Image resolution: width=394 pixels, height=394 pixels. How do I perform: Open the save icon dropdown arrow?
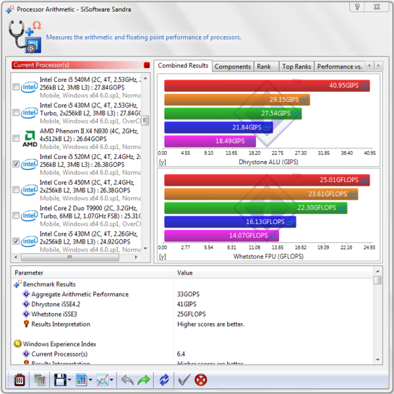[x=70, y=380]
